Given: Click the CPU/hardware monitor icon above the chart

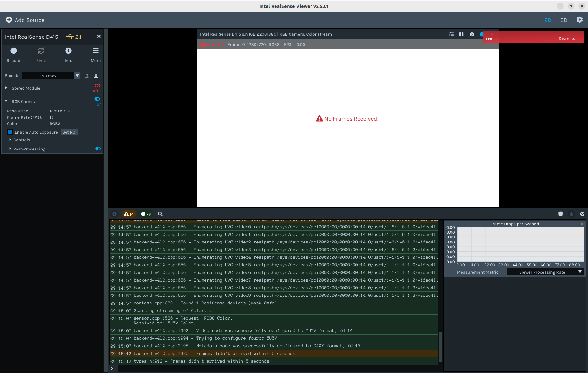Looking at the screenshot, I should [x=560, y=214].
